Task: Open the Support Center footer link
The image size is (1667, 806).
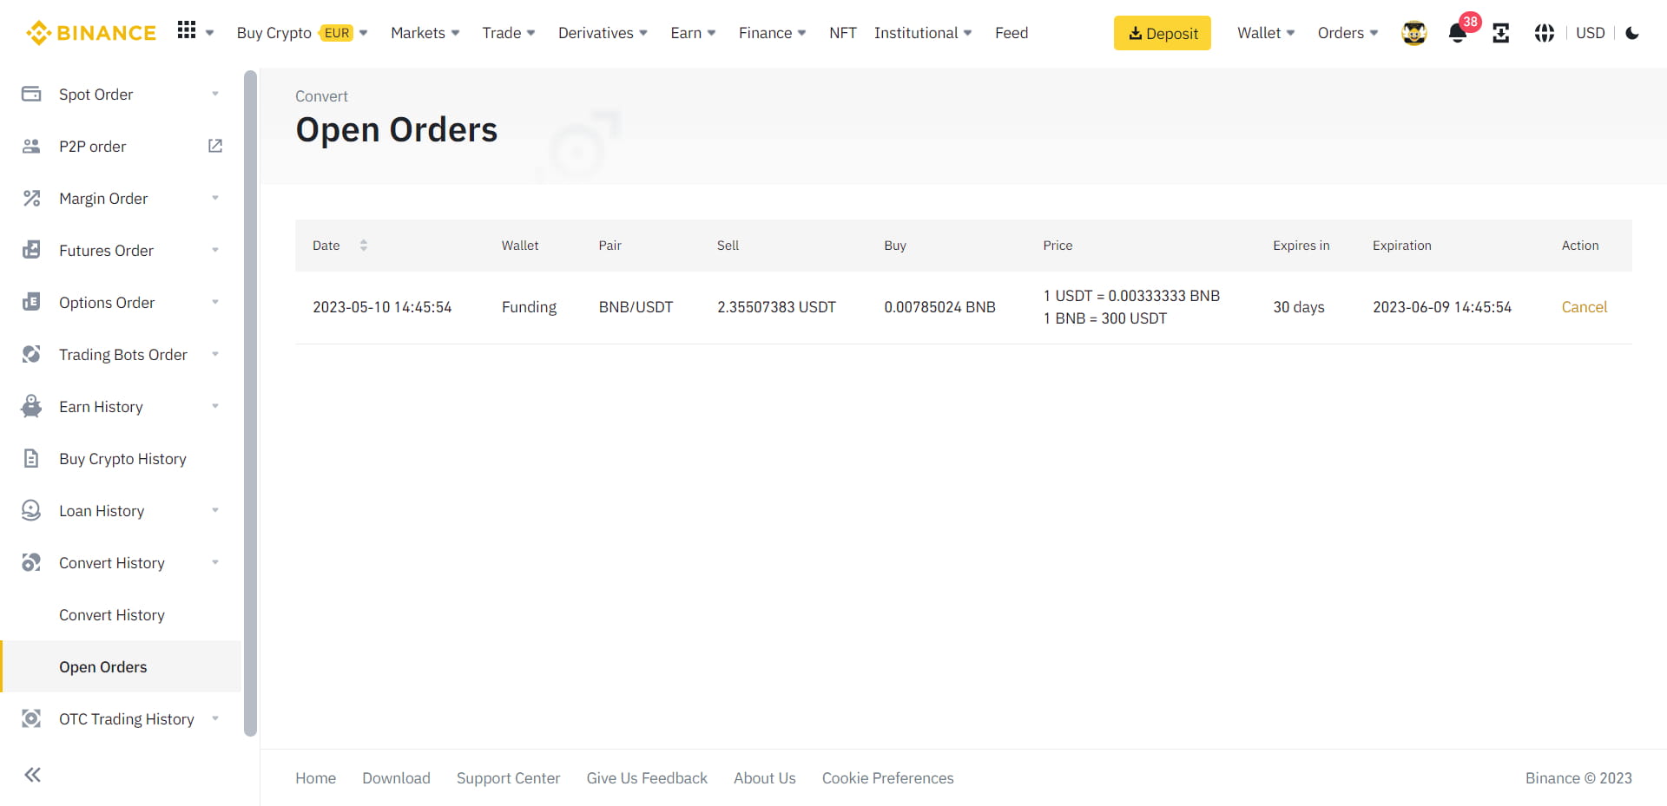Action: [508, 778]
